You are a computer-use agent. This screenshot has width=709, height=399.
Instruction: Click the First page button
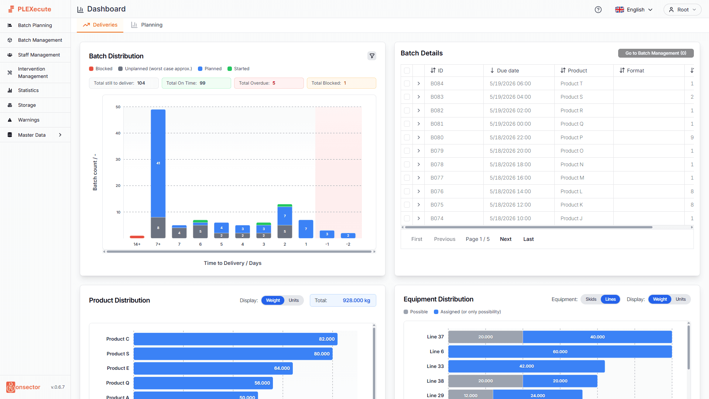[x=417, y=239]
